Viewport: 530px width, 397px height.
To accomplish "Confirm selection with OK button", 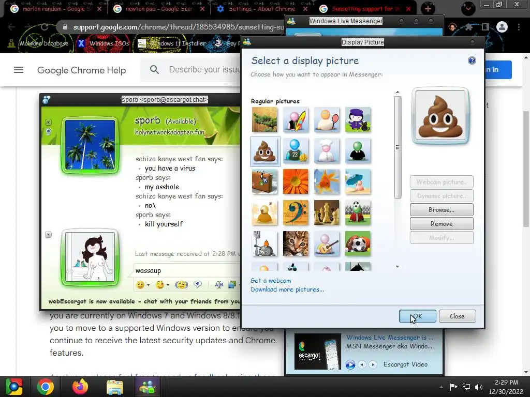I will (x=418, y=316).
